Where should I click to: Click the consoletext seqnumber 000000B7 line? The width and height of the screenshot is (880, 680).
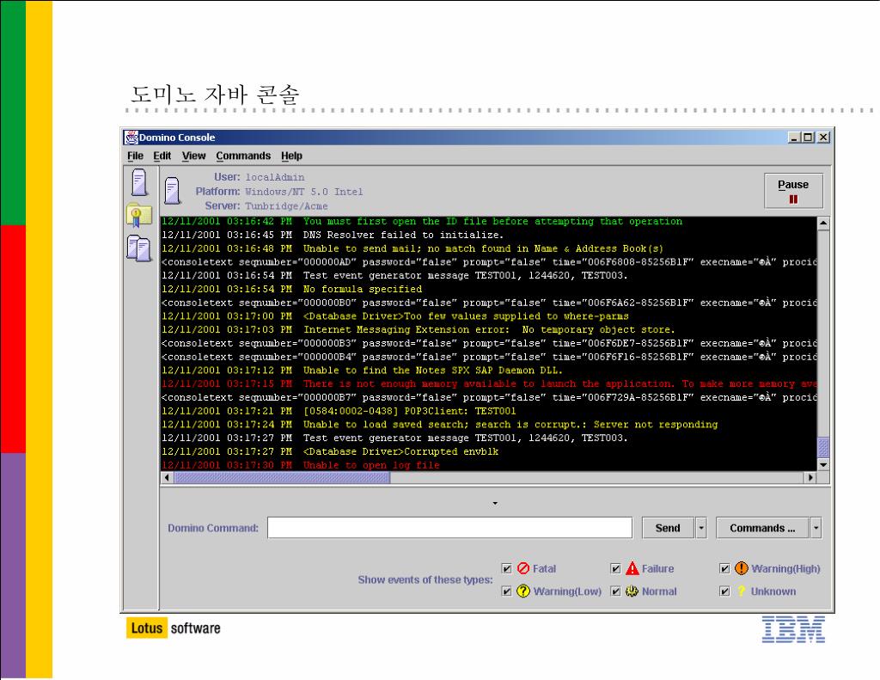tap(489, 397)
